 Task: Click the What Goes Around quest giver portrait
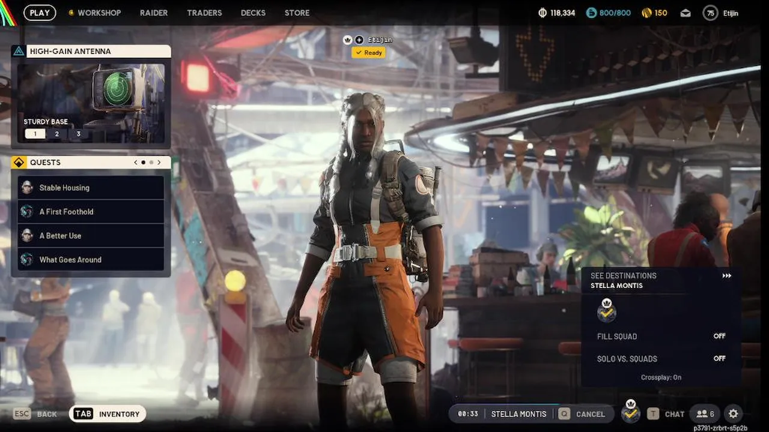(x=27, y=260)
